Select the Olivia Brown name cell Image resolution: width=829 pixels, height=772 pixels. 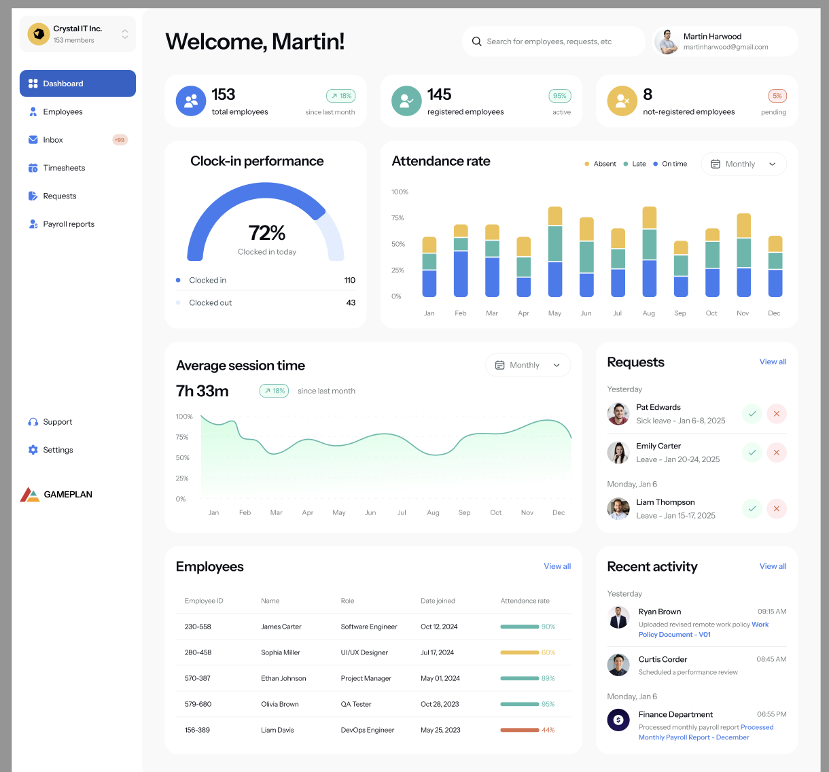(x=280, y=704)
